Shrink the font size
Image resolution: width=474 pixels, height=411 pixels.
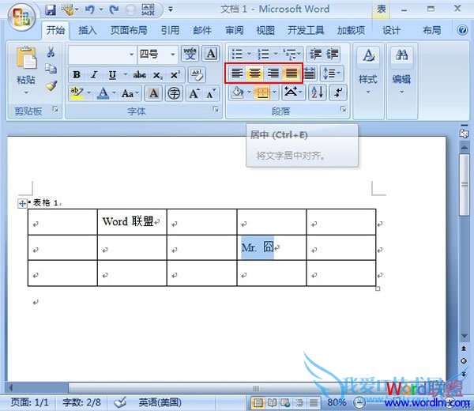211,93
